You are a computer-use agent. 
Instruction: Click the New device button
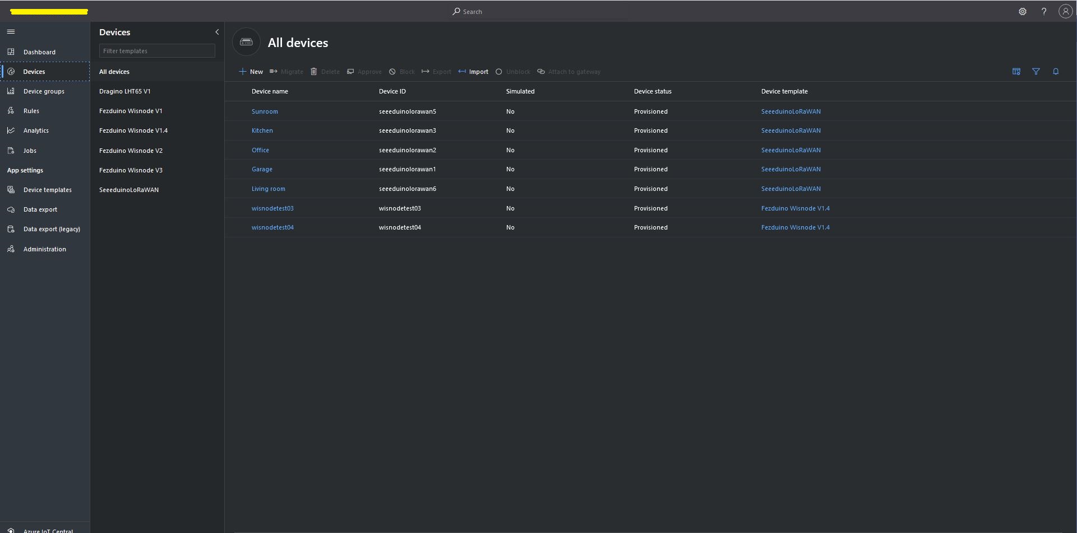point(251,72)
